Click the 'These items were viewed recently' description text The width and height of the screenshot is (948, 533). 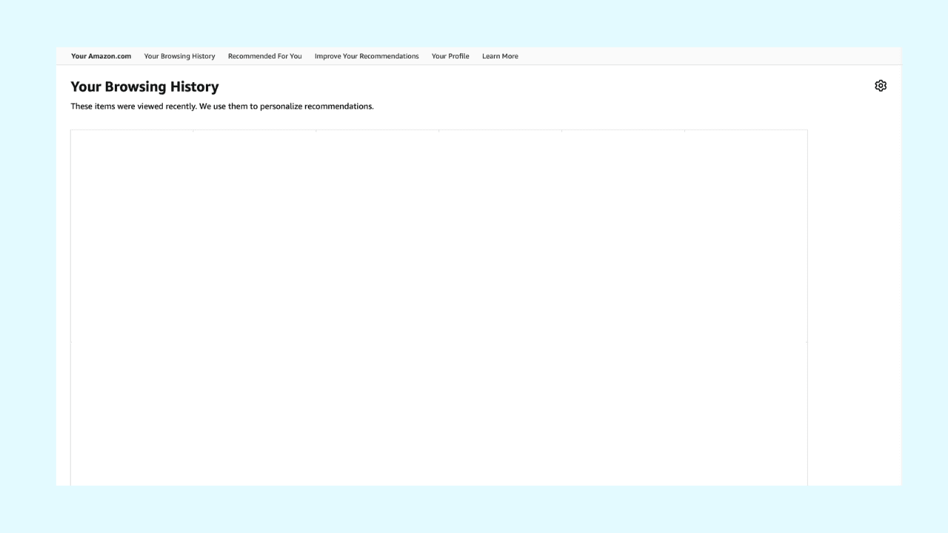point(222,107)
